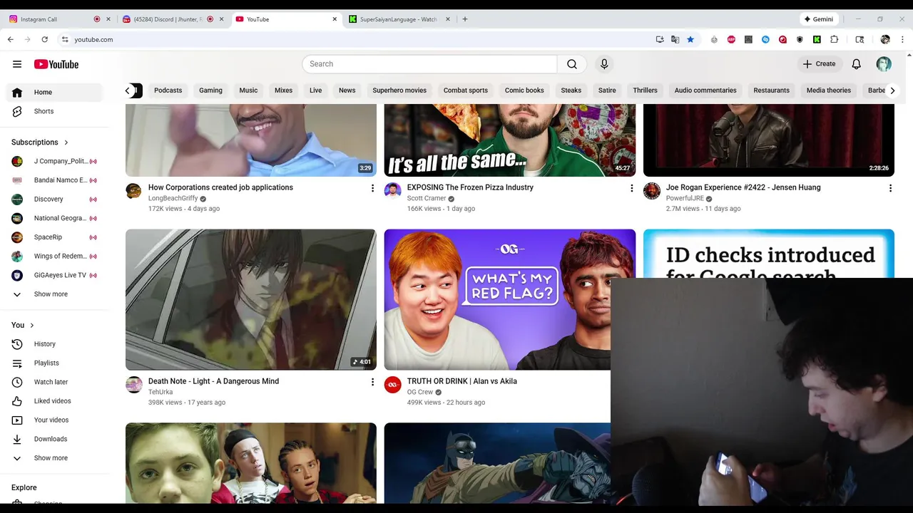913x513 pixels.
Task: Open the Scott Cramer channel name link
Action: point(426,199)
